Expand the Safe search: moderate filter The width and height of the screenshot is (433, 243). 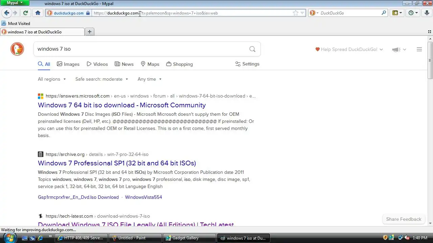102,79
